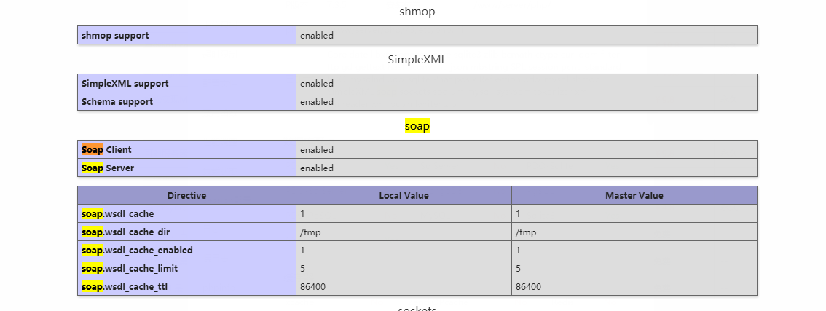826x311 pixels.
Task: Click the "Master Value" column header
Action: [634, 196]
